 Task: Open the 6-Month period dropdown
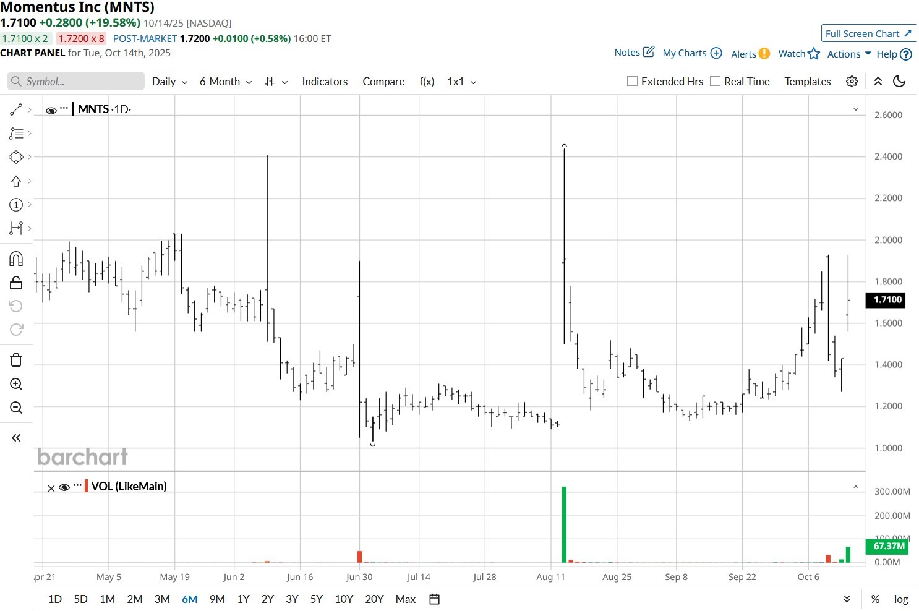pos(226,82)
